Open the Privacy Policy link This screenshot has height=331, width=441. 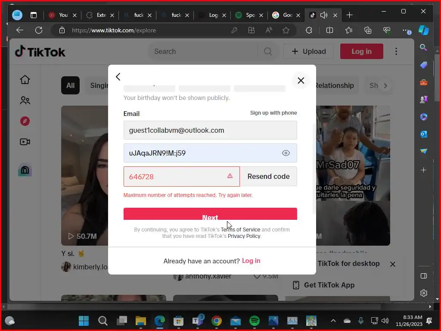click(x=244, y=236)
